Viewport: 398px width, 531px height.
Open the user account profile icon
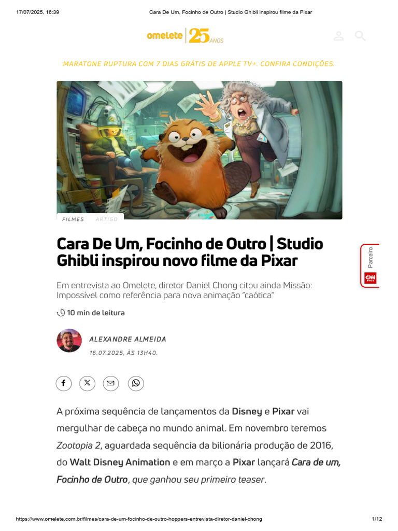tap(338, 36)
